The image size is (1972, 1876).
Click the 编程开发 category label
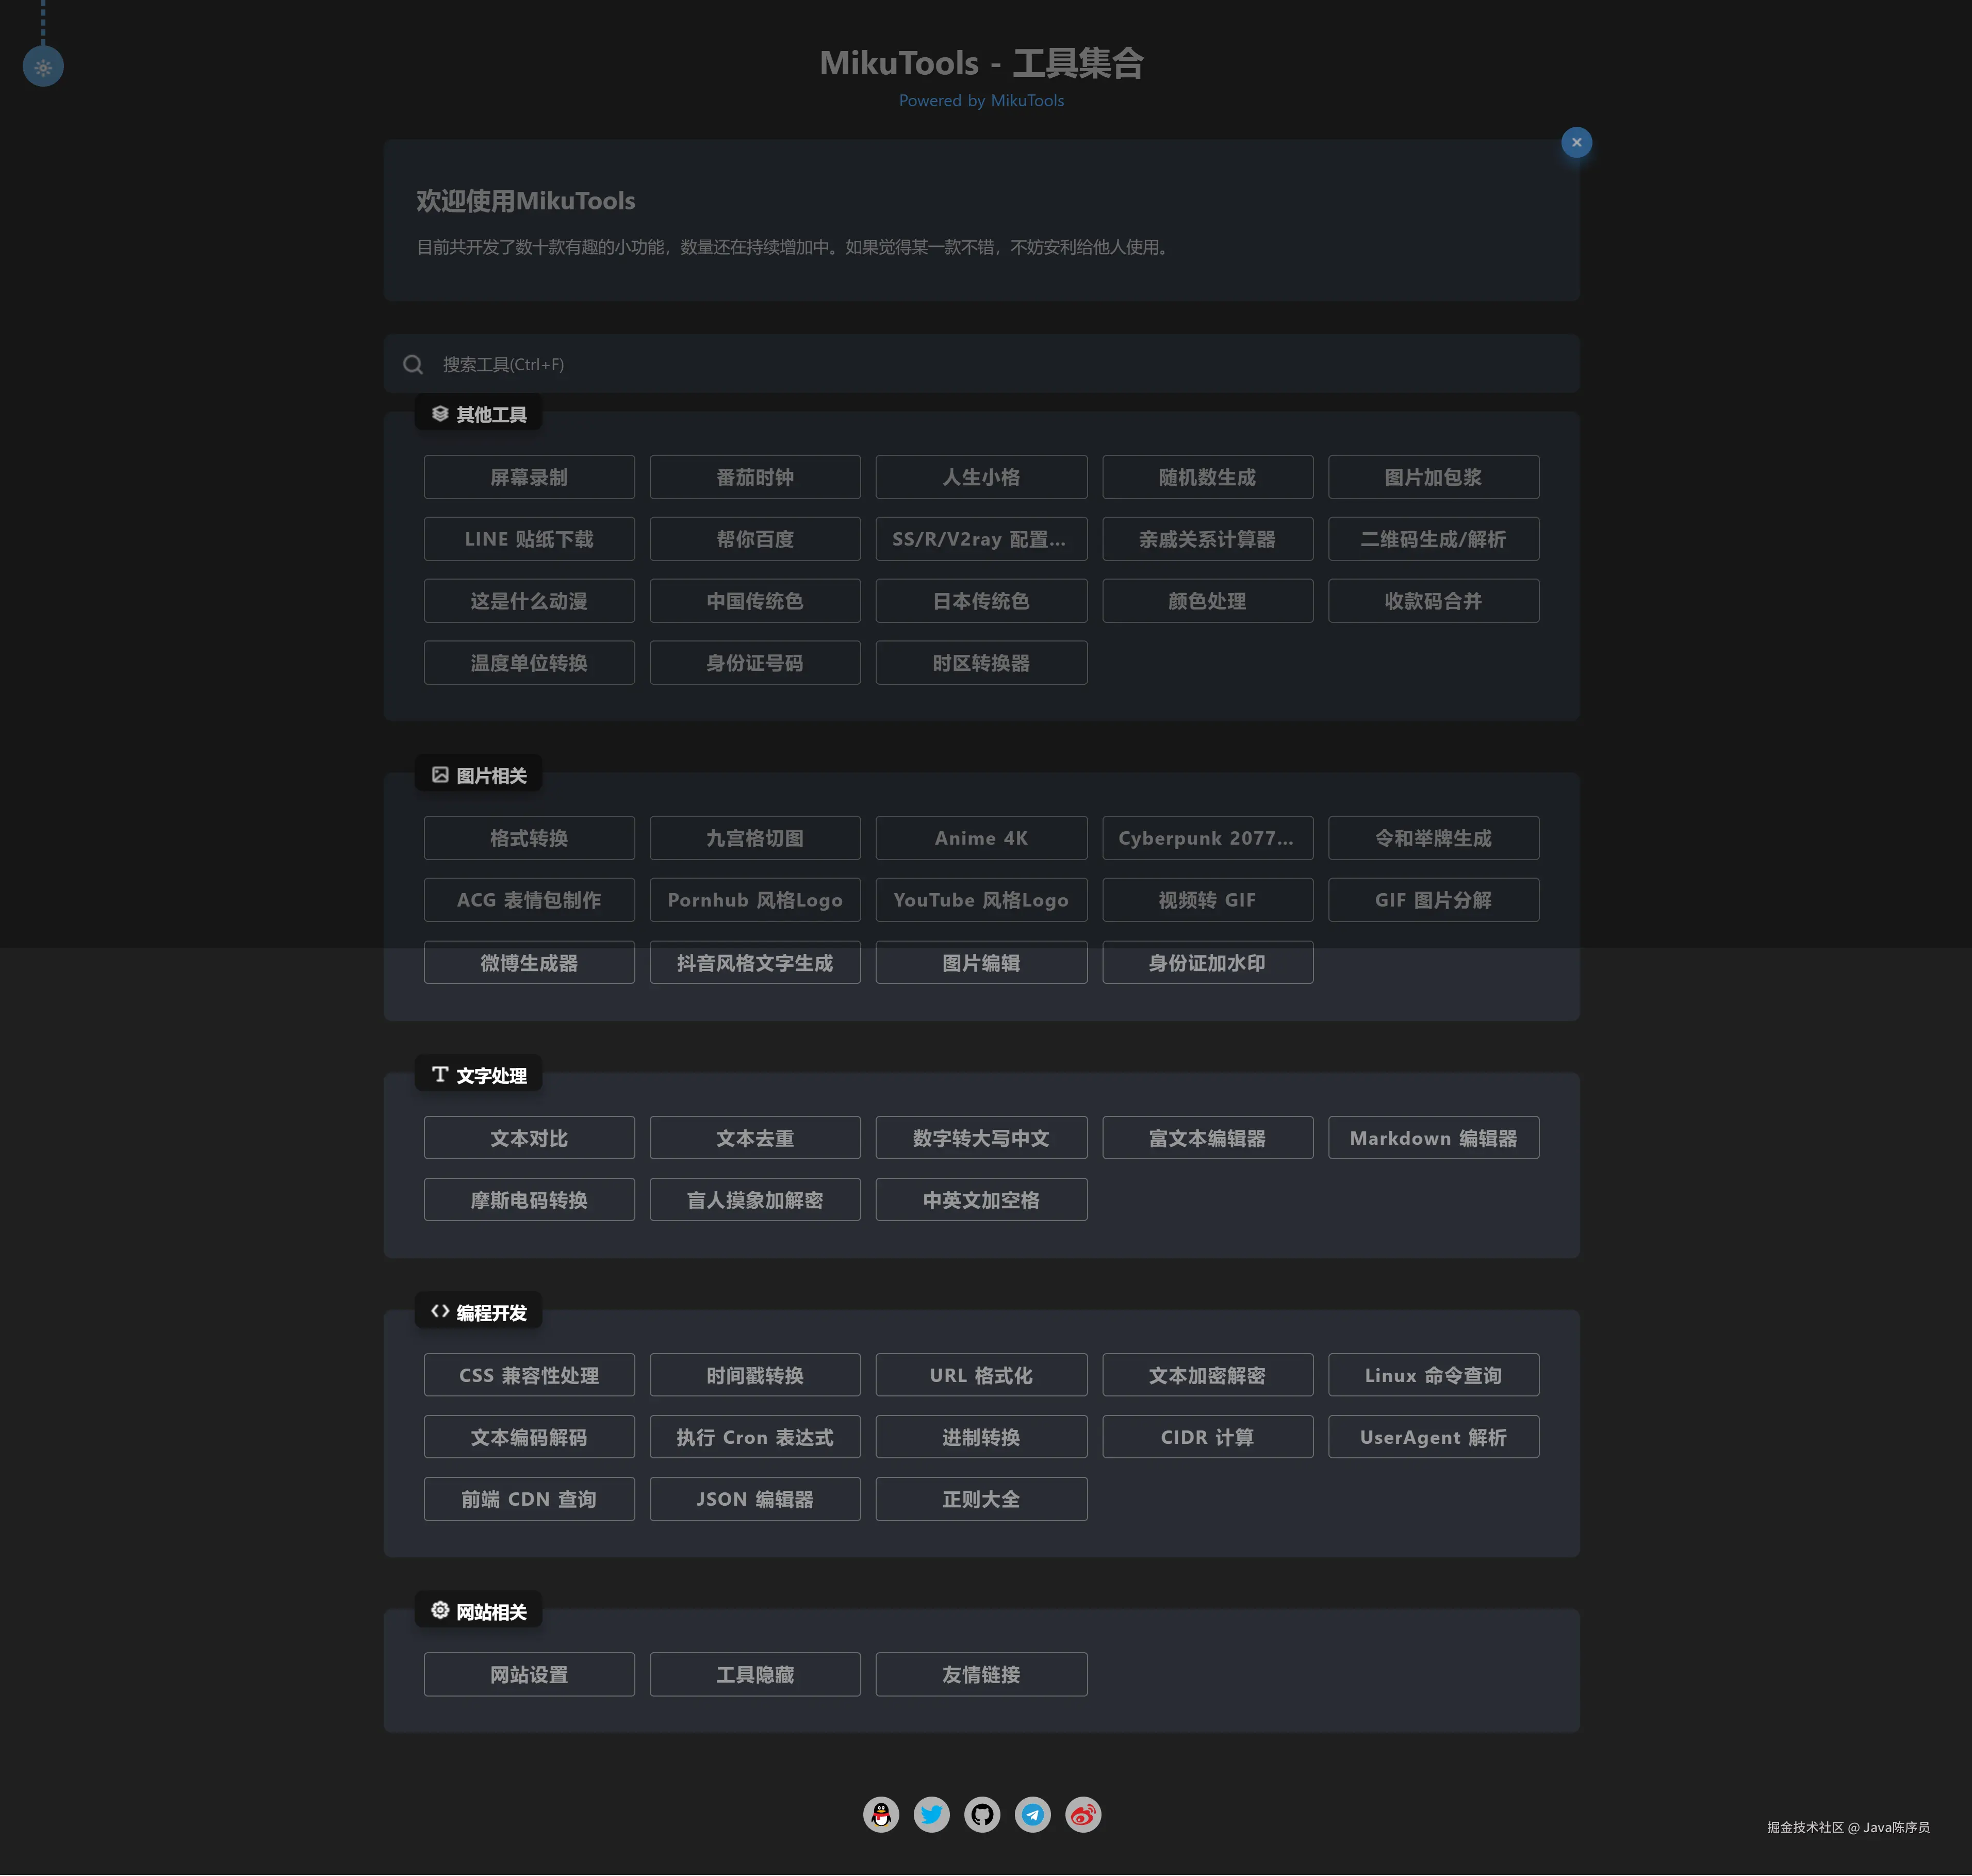click(x=490, y=1312)
